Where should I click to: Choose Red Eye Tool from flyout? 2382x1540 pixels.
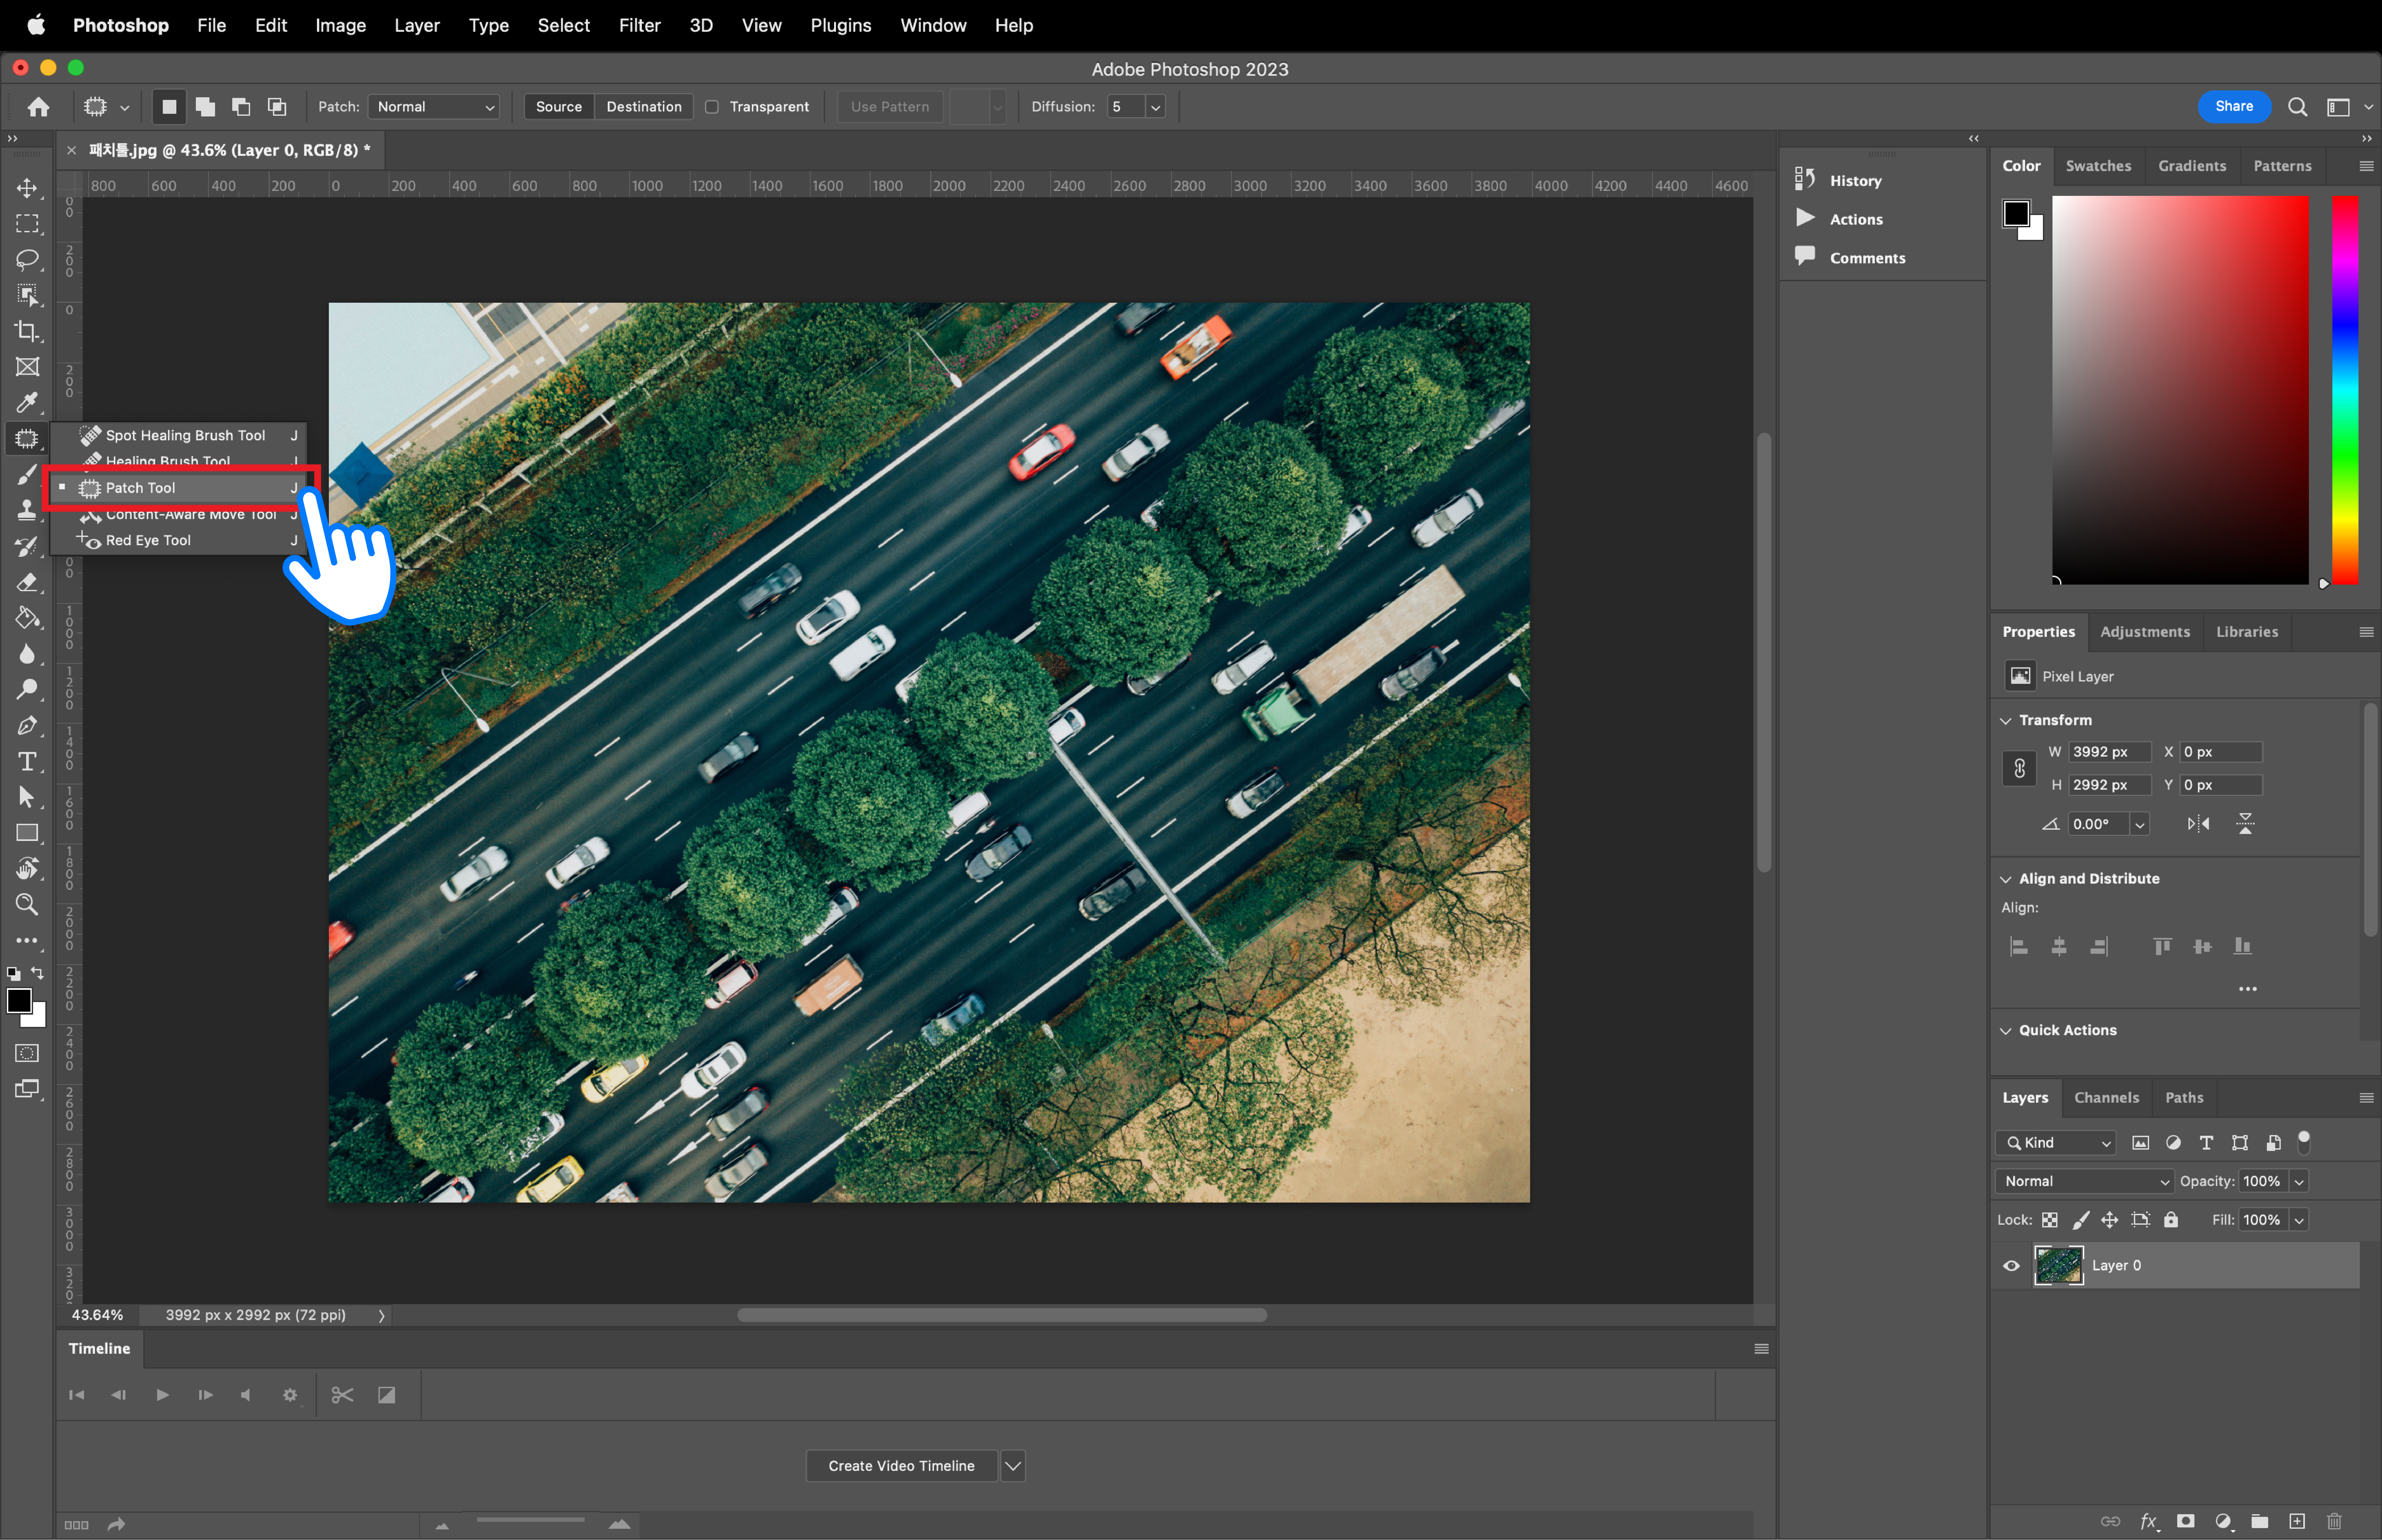coord(148,540)
